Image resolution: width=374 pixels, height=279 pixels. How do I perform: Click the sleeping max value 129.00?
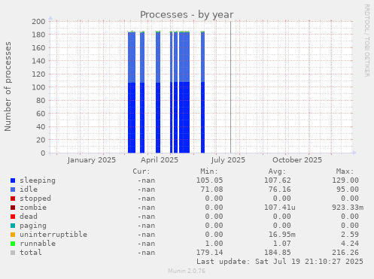tap(345, 180)
